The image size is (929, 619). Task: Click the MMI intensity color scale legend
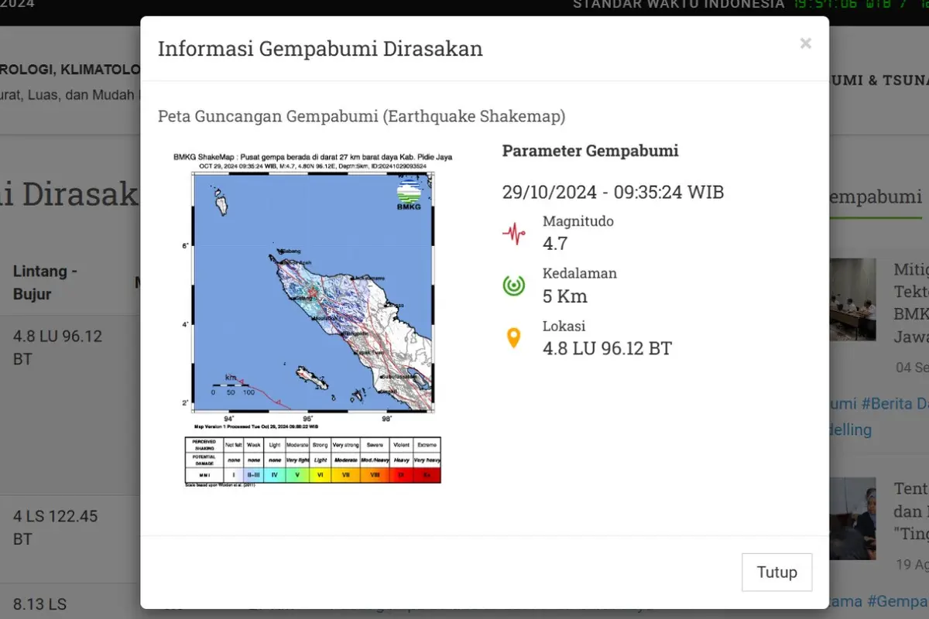[313, 460]
